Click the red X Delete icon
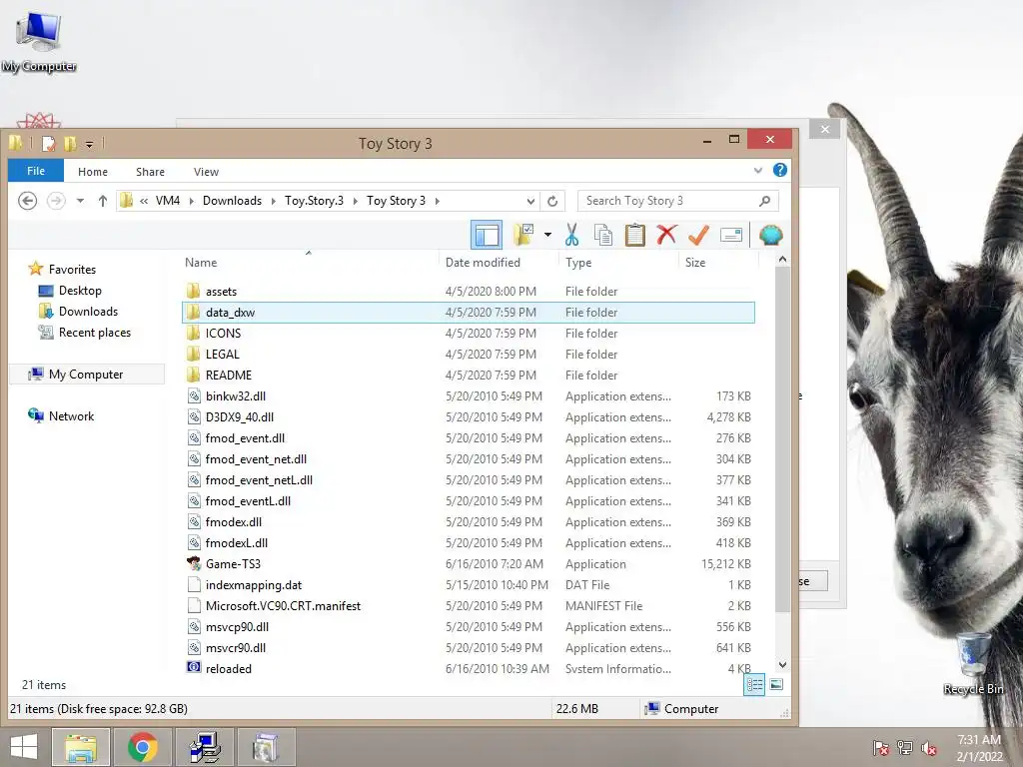The image size is (1023, 767). (666, 235)
